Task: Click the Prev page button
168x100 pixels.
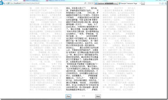Action: click(x=68, y=96)
